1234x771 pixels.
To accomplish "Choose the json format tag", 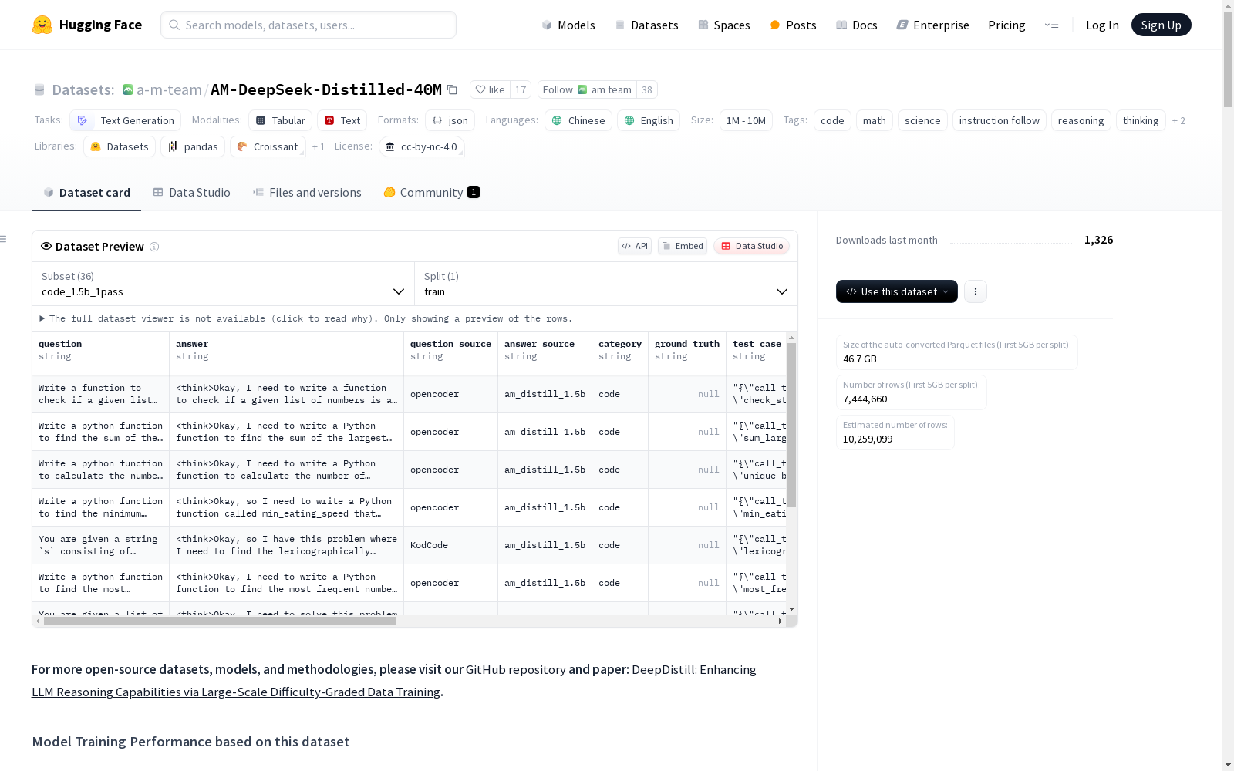I will [x=450, y=120].
